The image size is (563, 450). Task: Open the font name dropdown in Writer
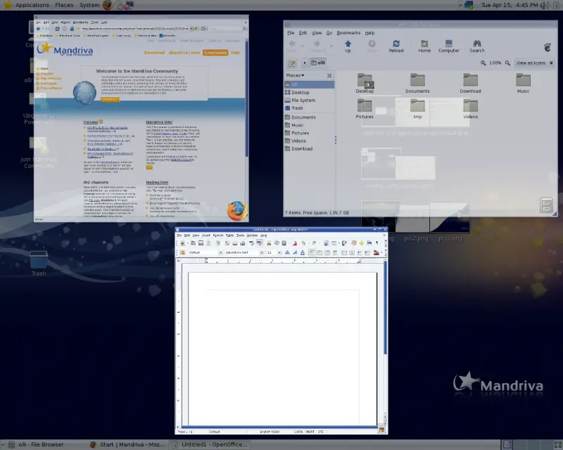pos(261,252)
